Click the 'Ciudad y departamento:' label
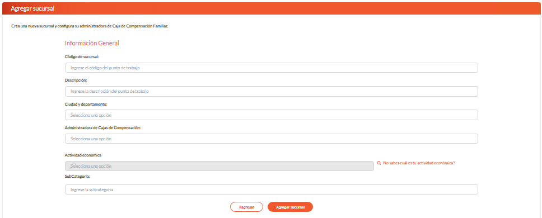 pos(86,104)
